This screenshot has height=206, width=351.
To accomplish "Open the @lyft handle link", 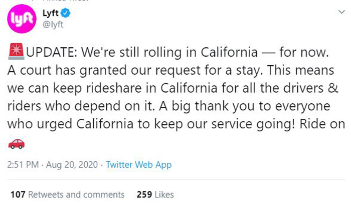I will point(53,24).
